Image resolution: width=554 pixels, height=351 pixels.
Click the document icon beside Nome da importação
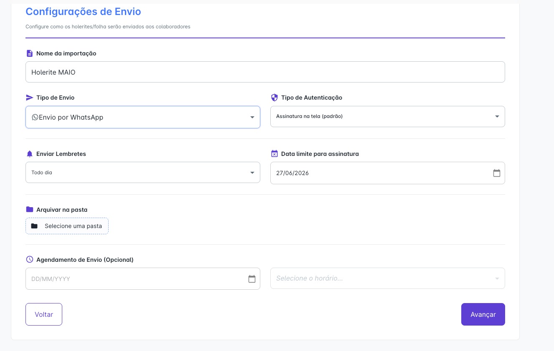pyautogui.click(x=29, y=53)
